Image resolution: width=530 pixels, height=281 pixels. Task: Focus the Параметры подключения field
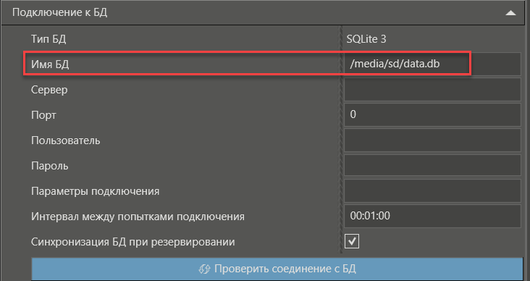433,190
